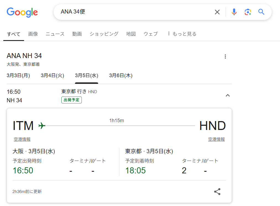
Task: Click the 東京都 行き HND destination text
Action: pyautogui.click(x=79, y=92)
